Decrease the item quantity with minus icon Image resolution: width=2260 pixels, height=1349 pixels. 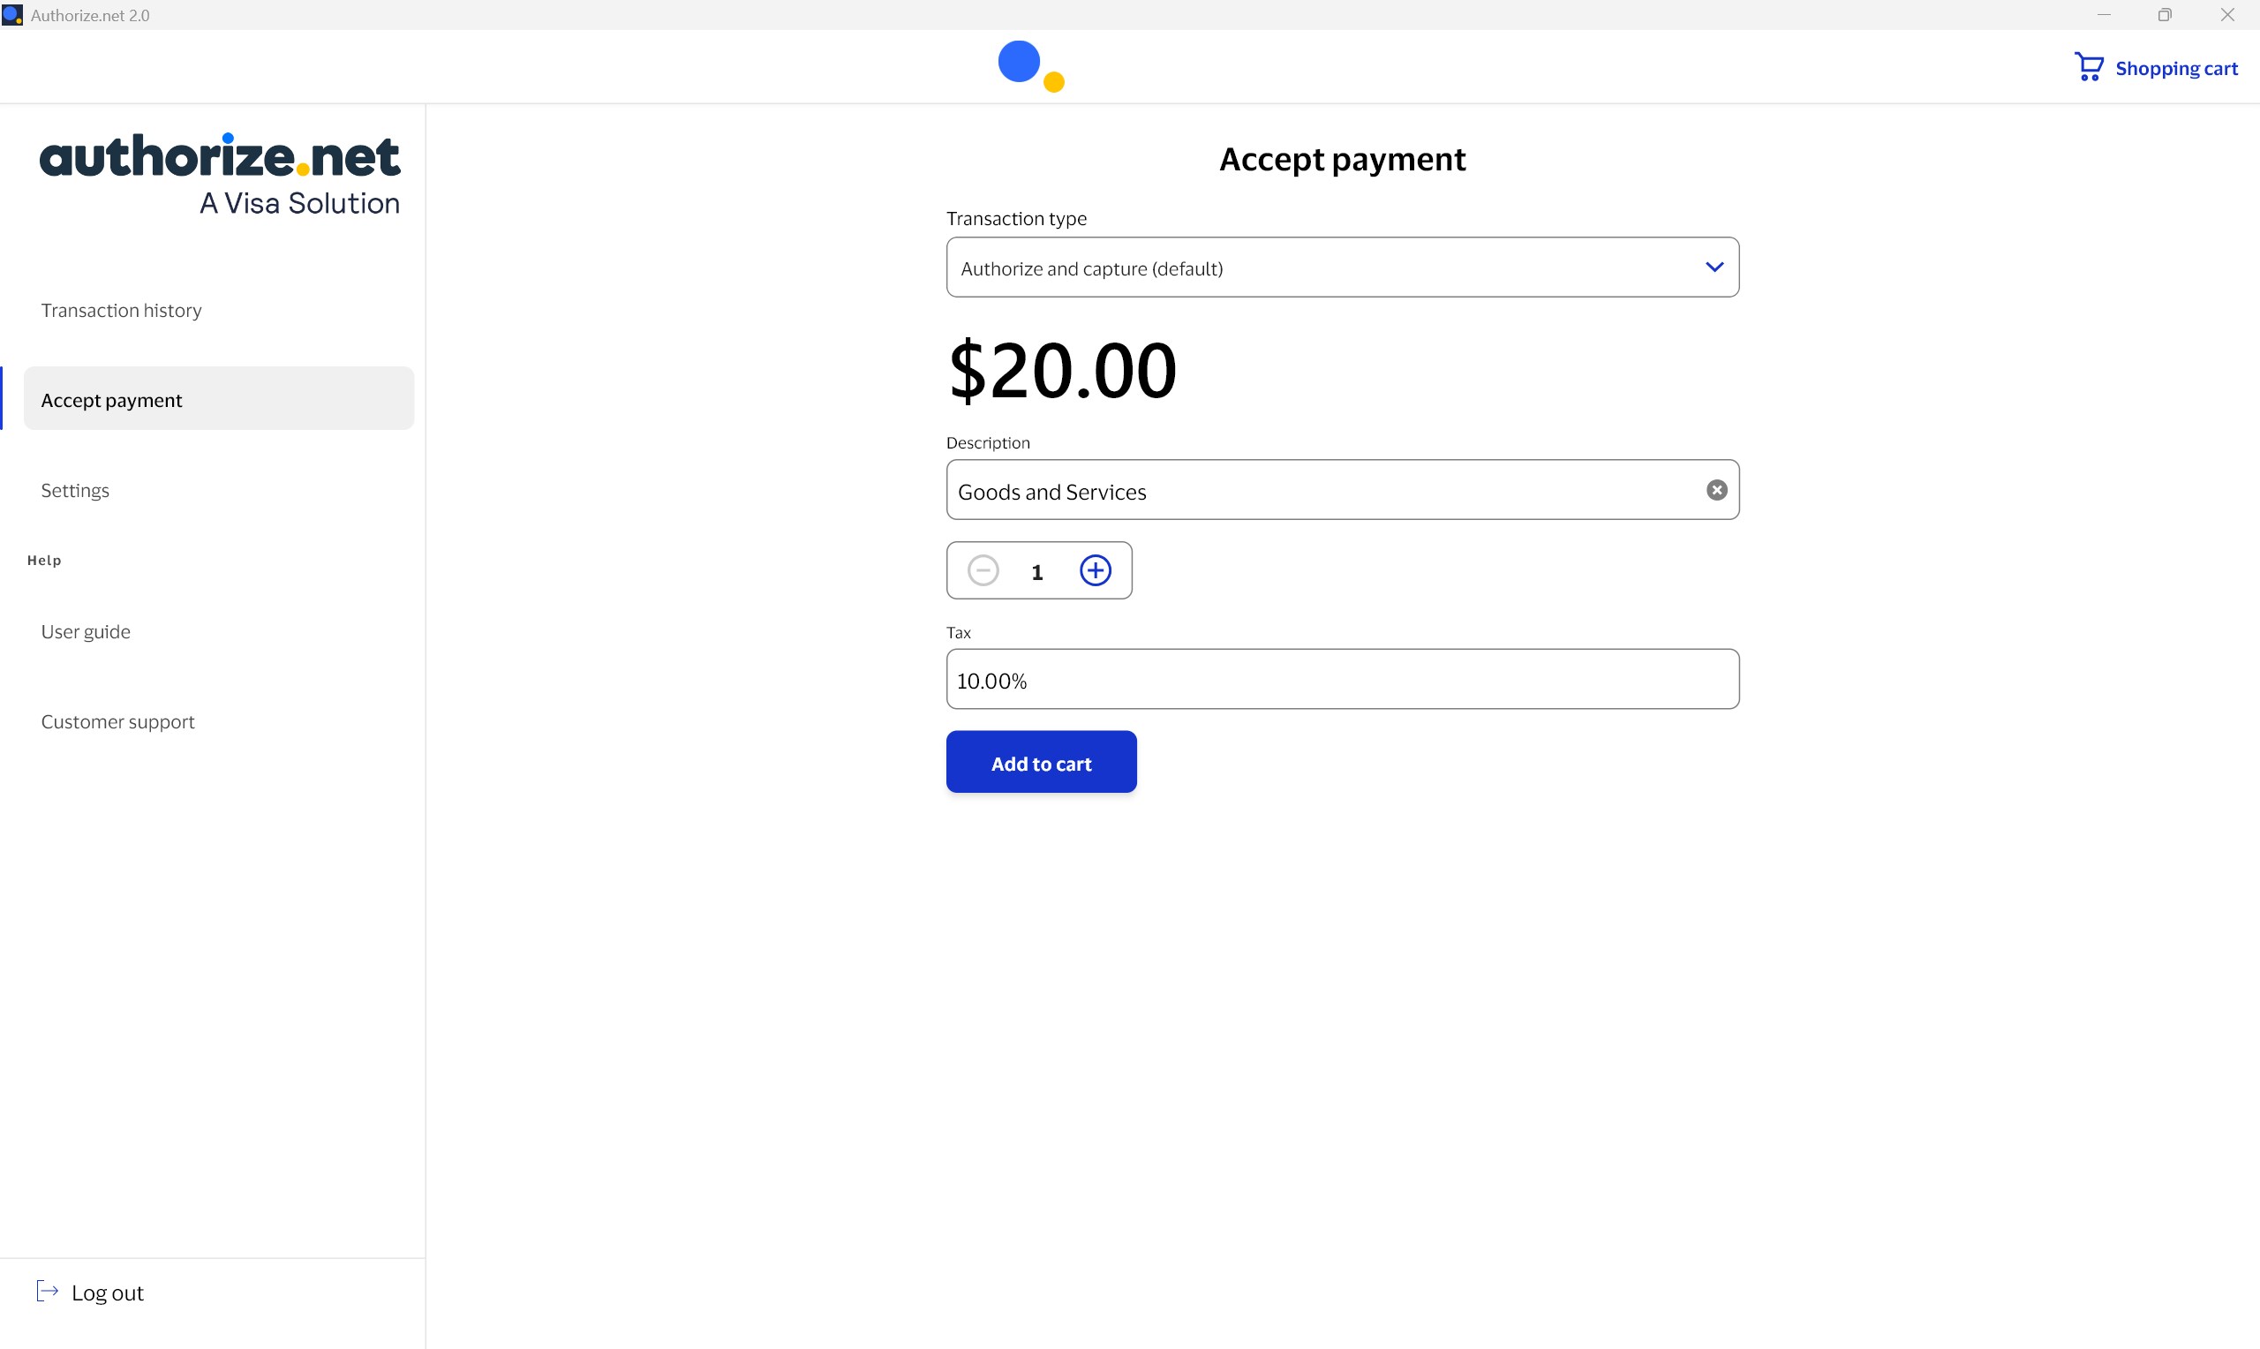pyautogui.click(x=983, y=570)
